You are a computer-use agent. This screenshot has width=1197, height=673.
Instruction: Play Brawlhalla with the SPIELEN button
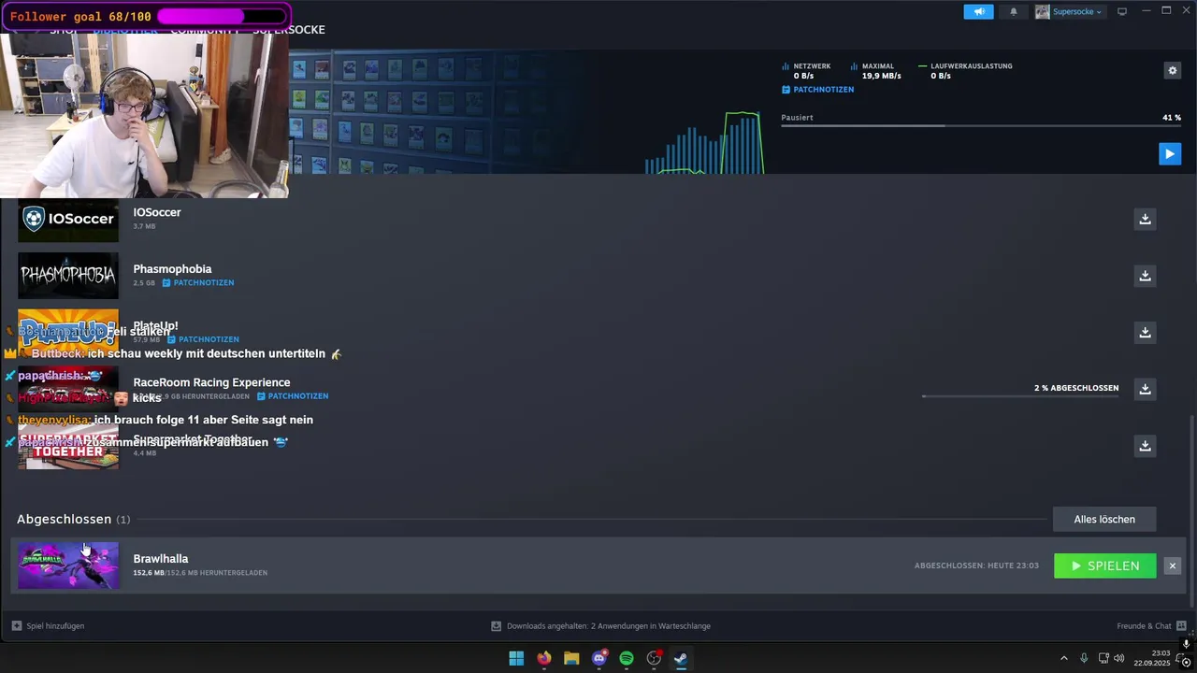point(1104,566)
